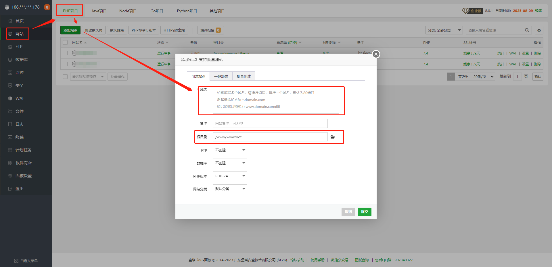The height and width of the screenshot is (267, 552).
Task: Switch to the Java项目 tab
Action: (99, 11)
